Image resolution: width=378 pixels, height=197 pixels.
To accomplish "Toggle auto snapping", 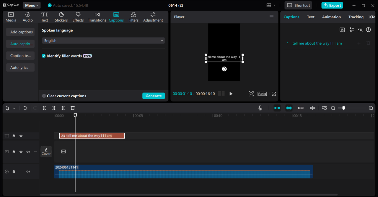I will 289,108.
